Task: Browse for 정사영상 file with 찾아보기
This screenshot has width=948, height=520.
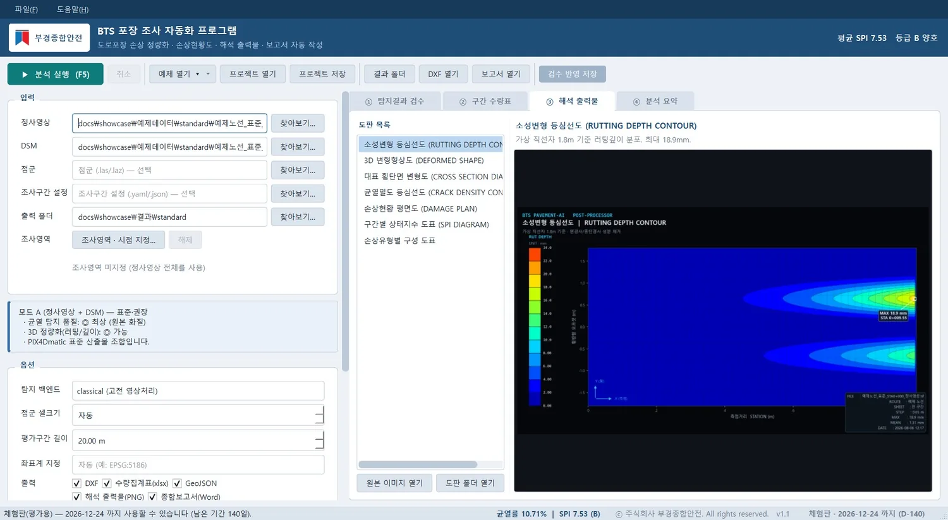Action: [x=298, y=123]
